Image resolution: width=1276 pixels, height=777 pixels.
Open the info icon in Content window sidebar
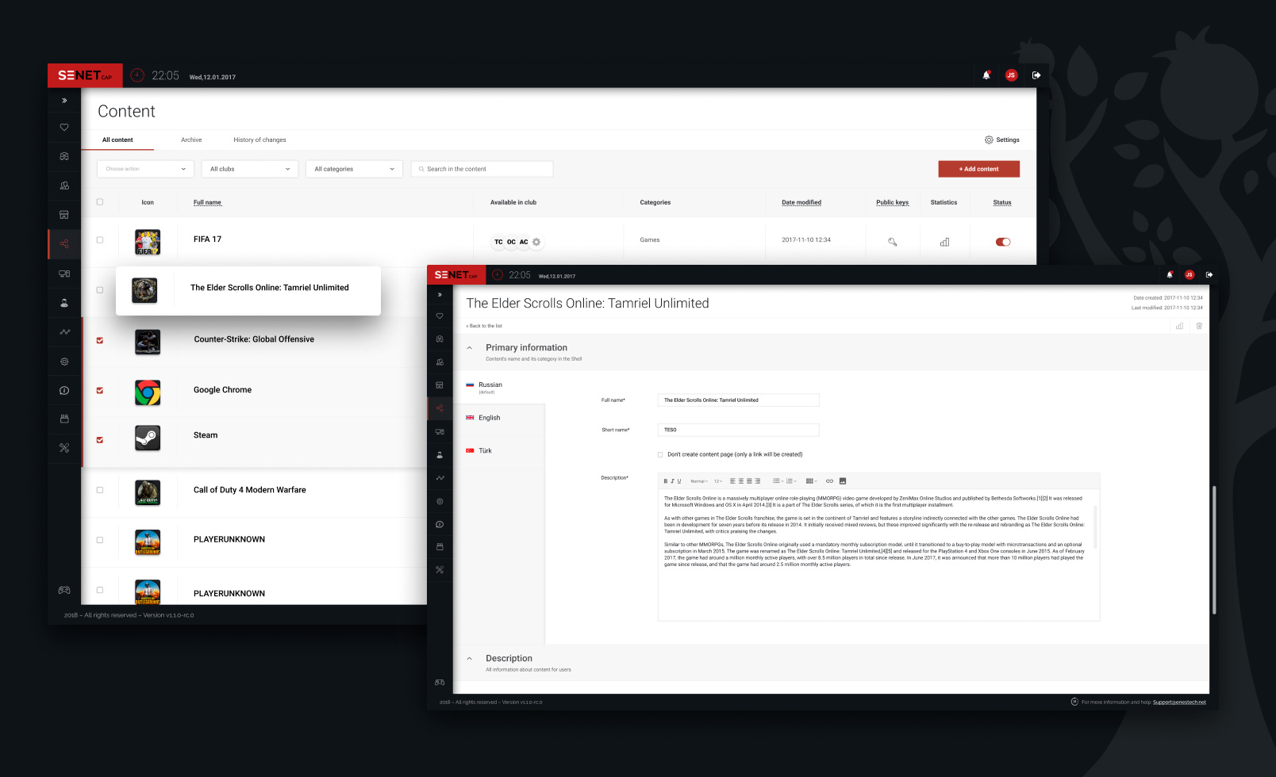tap(64, 390)
